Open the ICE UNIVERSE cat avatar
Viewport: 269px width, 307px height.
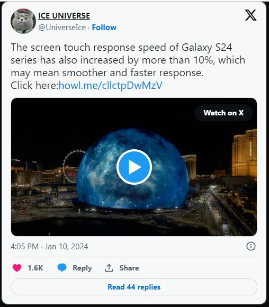tap(23, 21)
